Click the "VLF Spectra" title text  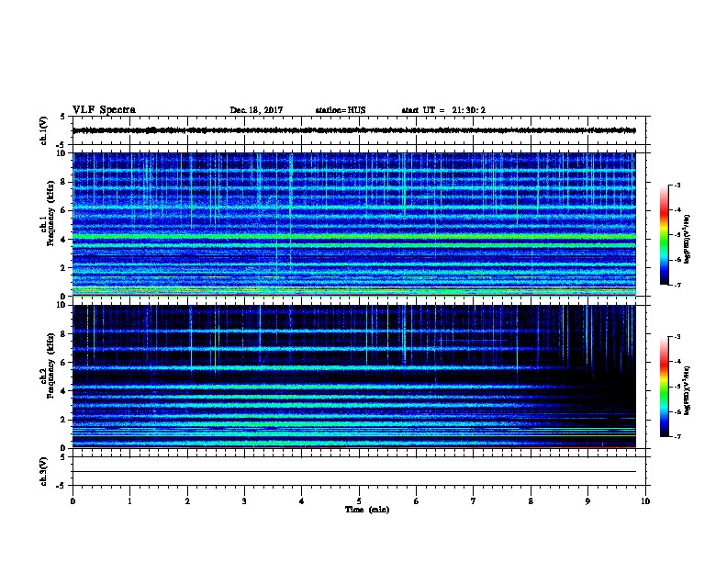pos(104,110)
